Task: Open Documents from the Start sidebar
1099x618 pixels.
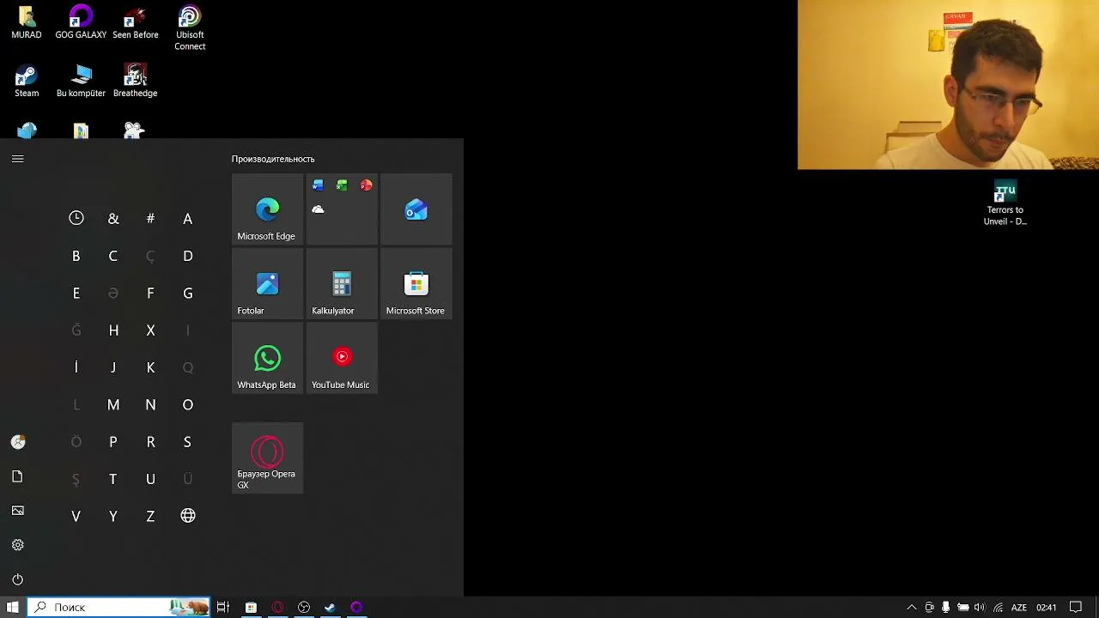Action: (18, 476)
